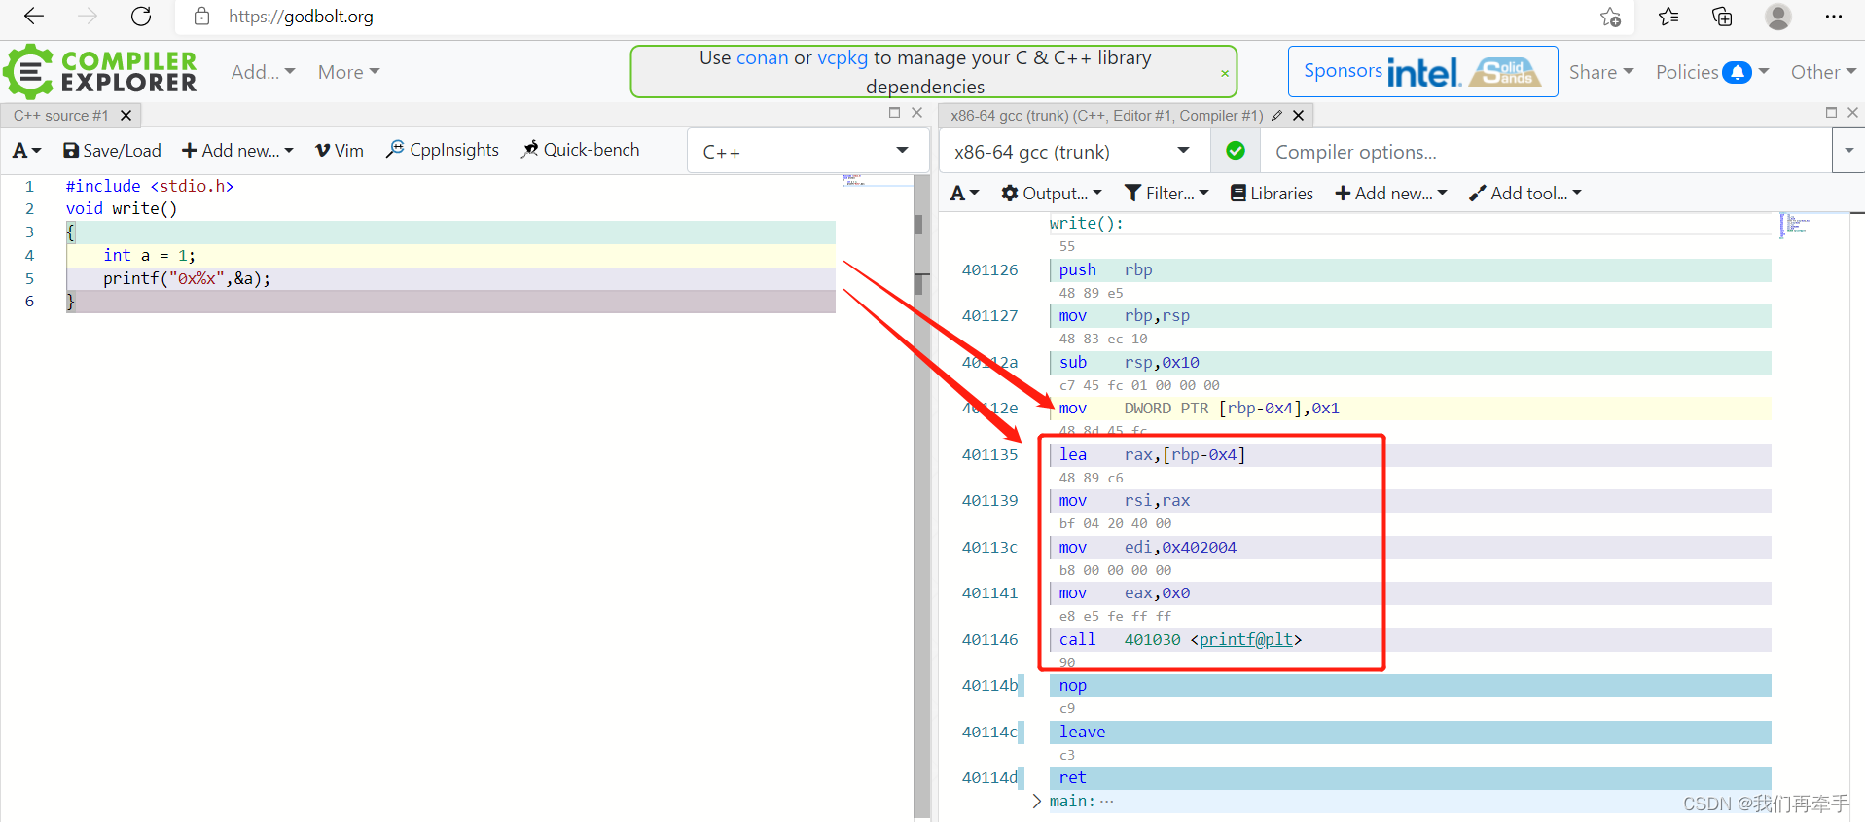The height and width of the screenshot is (822, 1865).
Task: Open compiler pane font size A menu
Action: 964,193
